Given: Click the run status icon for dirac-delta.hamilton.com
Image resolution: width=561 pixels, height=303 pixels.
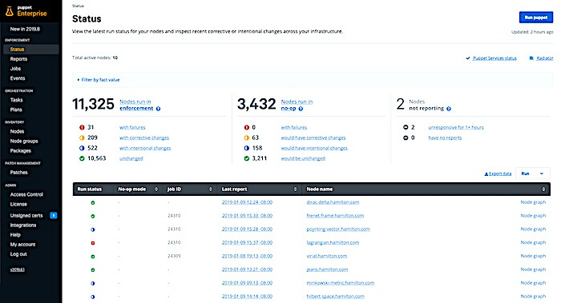Looking at the screenshot, I should tap(93, 203).
